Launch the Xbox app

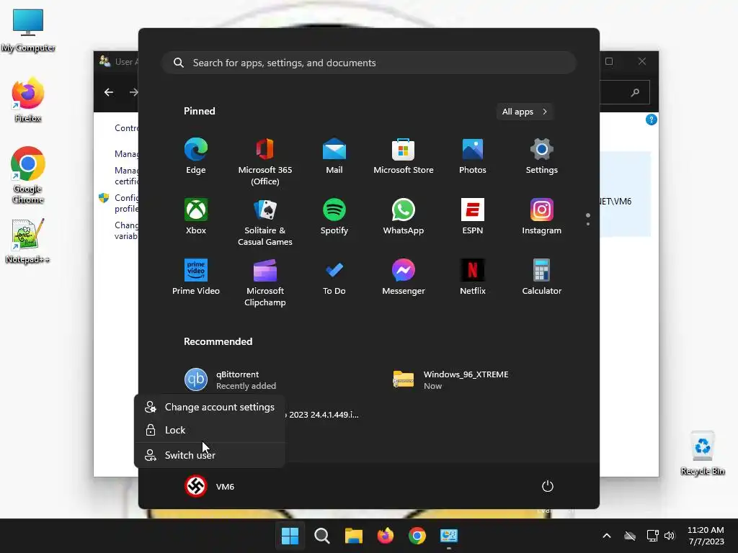coord(196,217)
